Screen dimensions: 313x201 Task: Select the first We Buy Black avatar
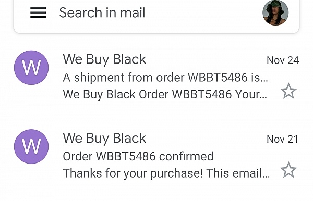[x=31, y=68]
